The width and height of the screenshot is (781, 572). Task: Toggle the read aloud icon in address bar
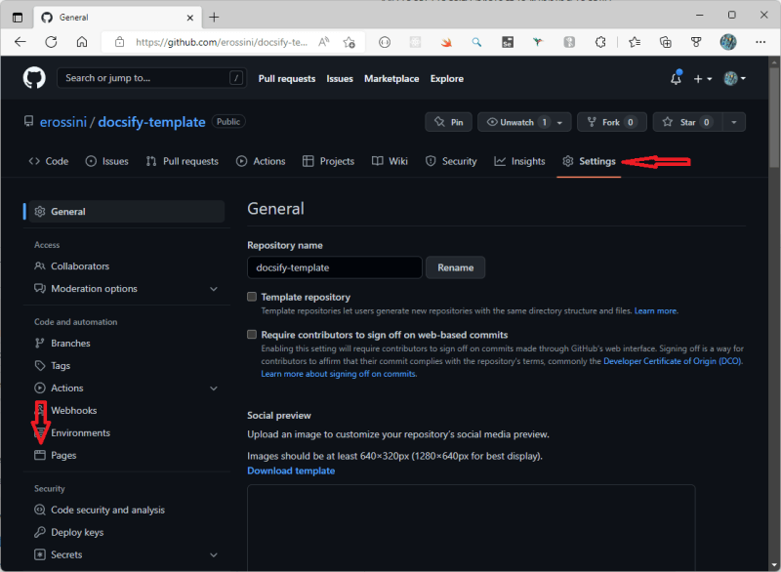(324, 42)
